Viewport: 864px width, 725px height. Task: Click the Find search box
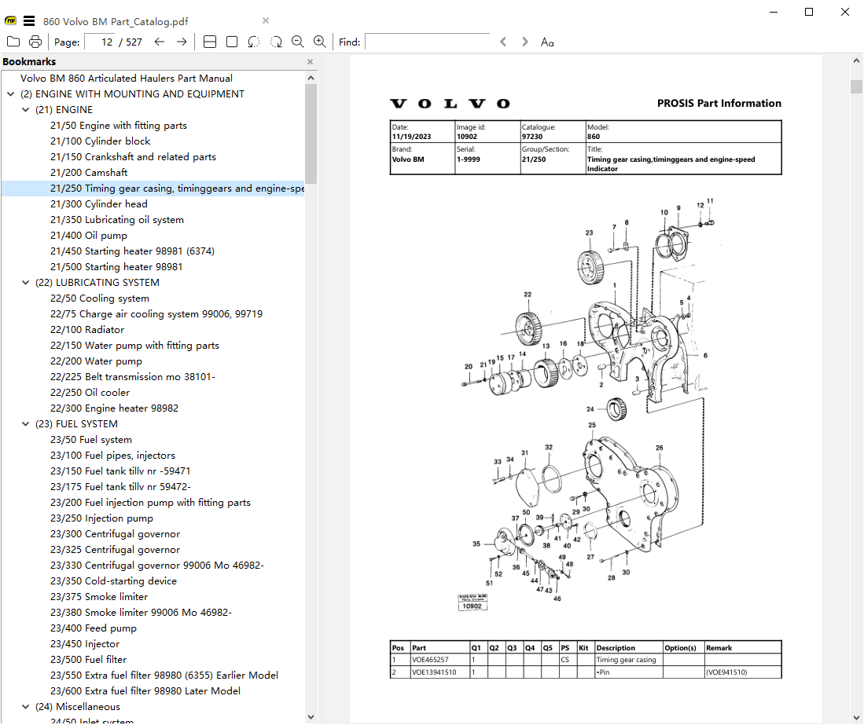[x=428, y=42]
